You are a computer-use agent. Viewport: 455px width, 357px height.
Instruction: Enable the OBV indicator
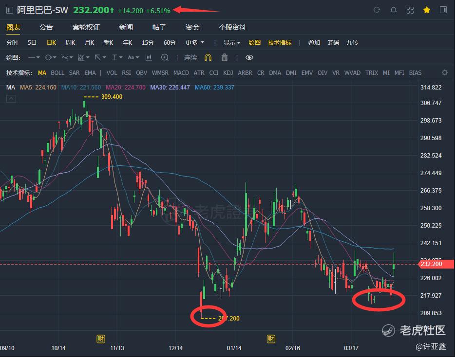tap(142, 73)
